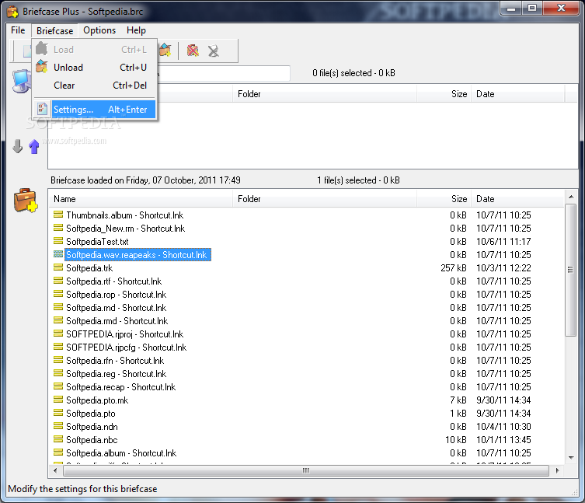
Task: Click file icon next to Softpedia.rnd shortcut
Action: pyautogui.click(x=58, y=307)
